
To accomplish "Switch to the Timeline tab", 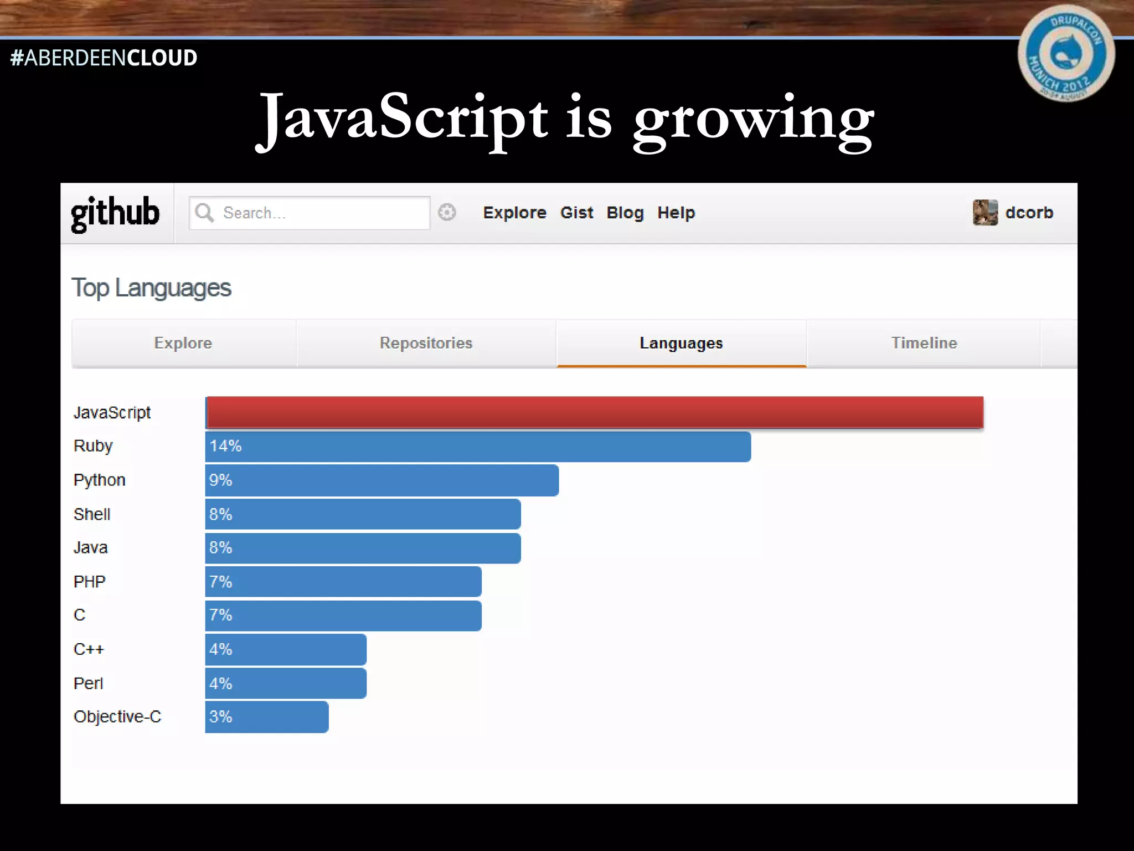I will tap(924, 343).
